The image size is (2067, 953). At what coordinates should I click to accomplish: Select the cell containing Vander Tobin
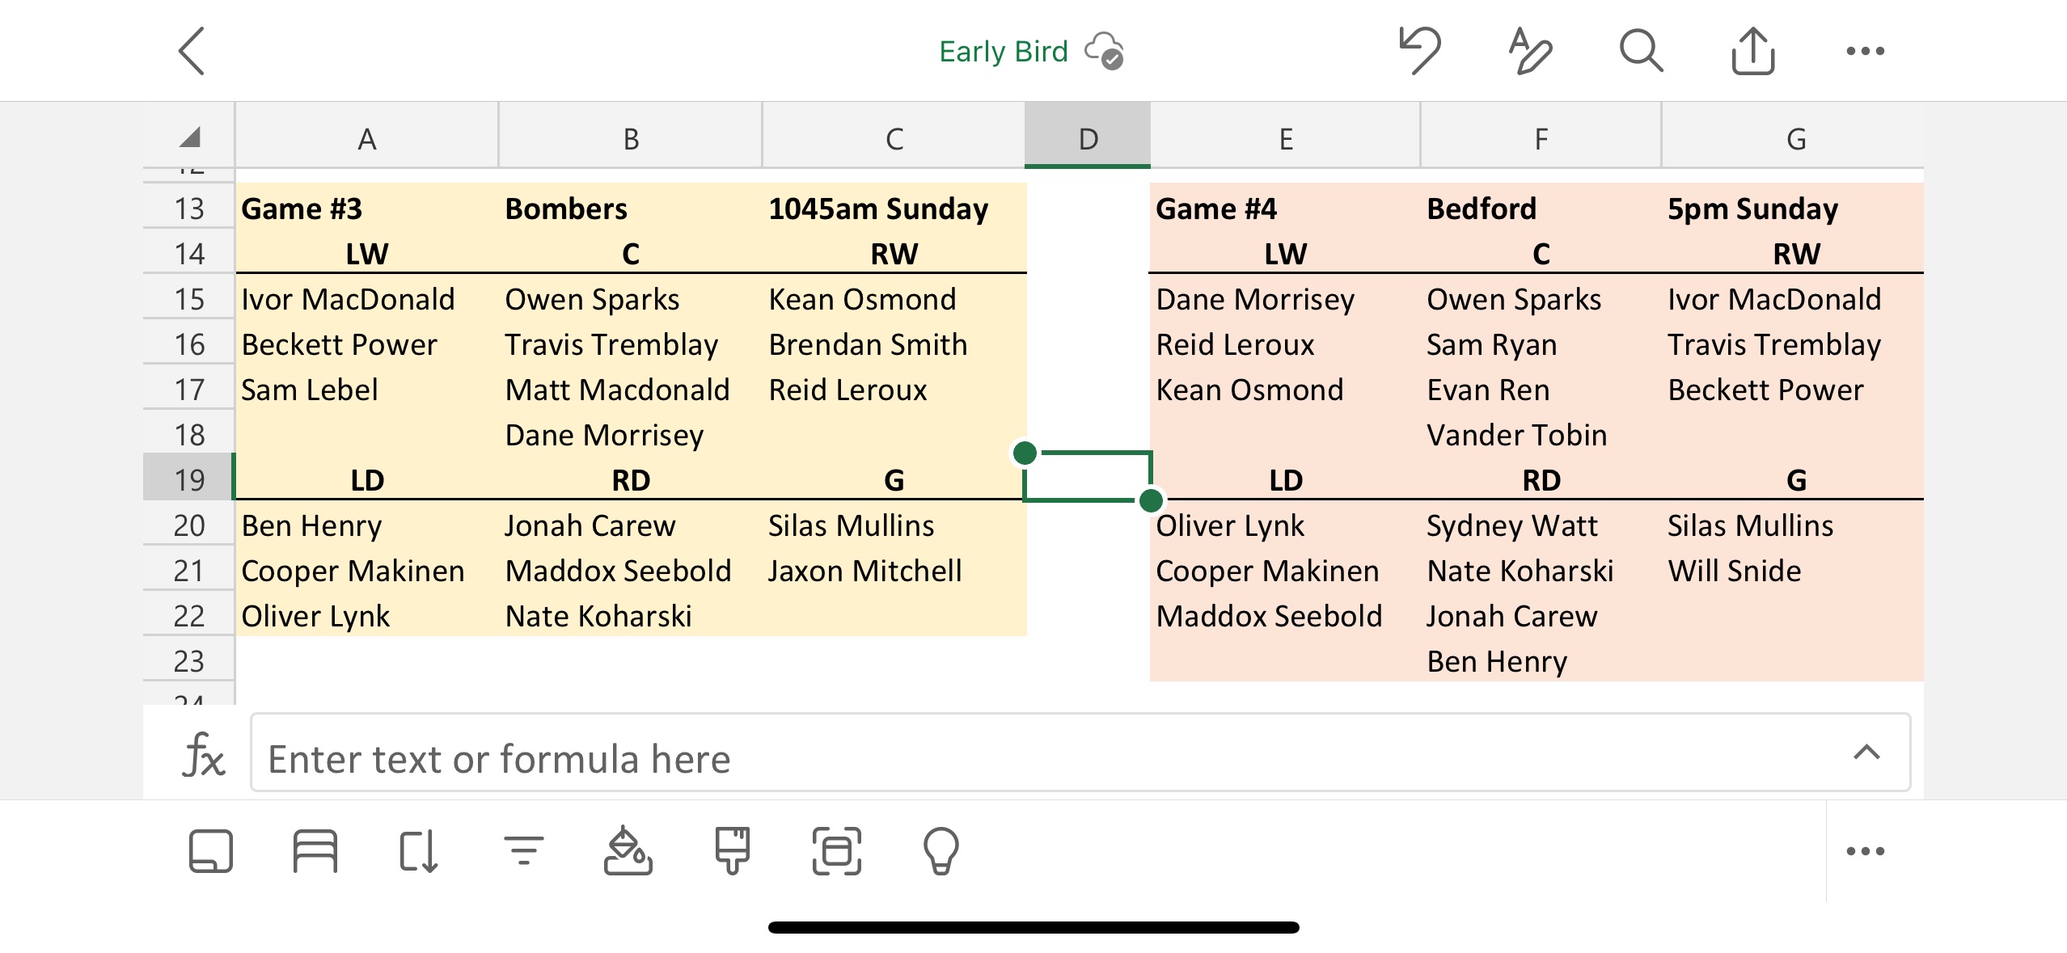[1516, 435]
